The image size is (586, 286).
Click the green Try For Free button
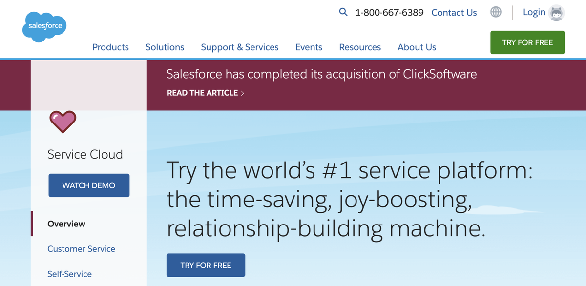pyautogui.click(x=527, y=42)
